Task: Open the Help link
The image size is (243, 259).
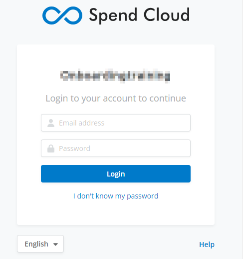Action: pyautogui.click(x=207, y=244)
